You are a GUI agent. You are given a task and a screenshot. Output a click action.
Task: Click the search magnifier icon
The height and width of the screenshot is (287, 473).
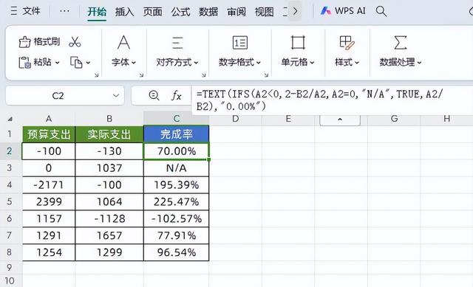click(381, 11)
